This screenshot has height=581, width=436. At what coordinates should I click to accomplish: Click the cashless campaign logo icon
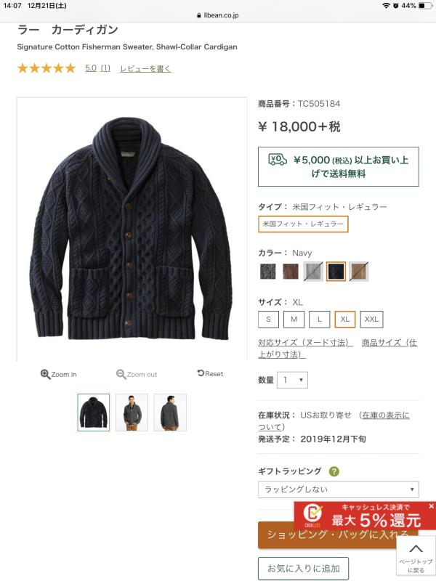tap(312, 513)
